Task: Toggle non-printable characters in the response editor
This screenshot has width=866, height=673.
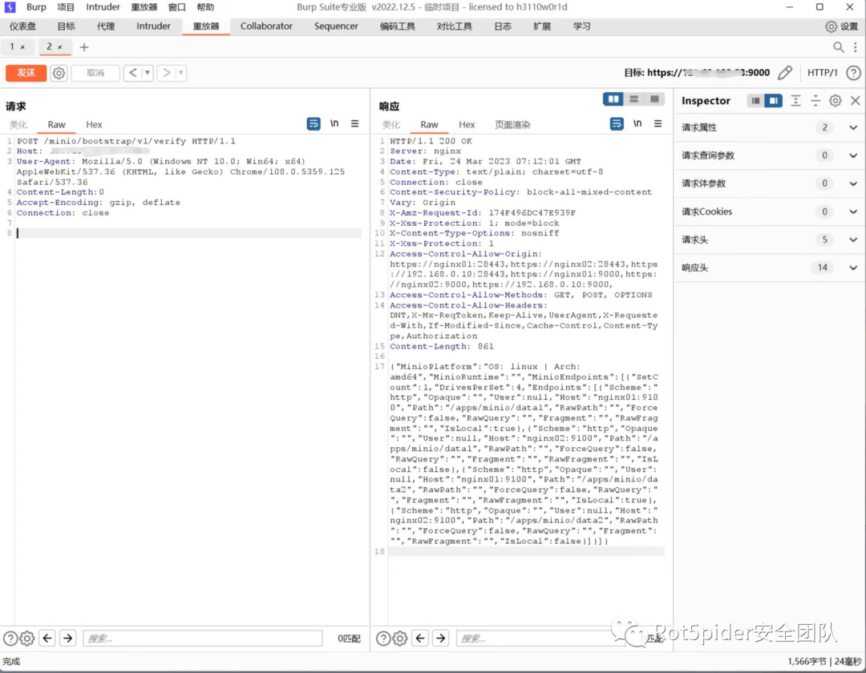Action: 637,124
